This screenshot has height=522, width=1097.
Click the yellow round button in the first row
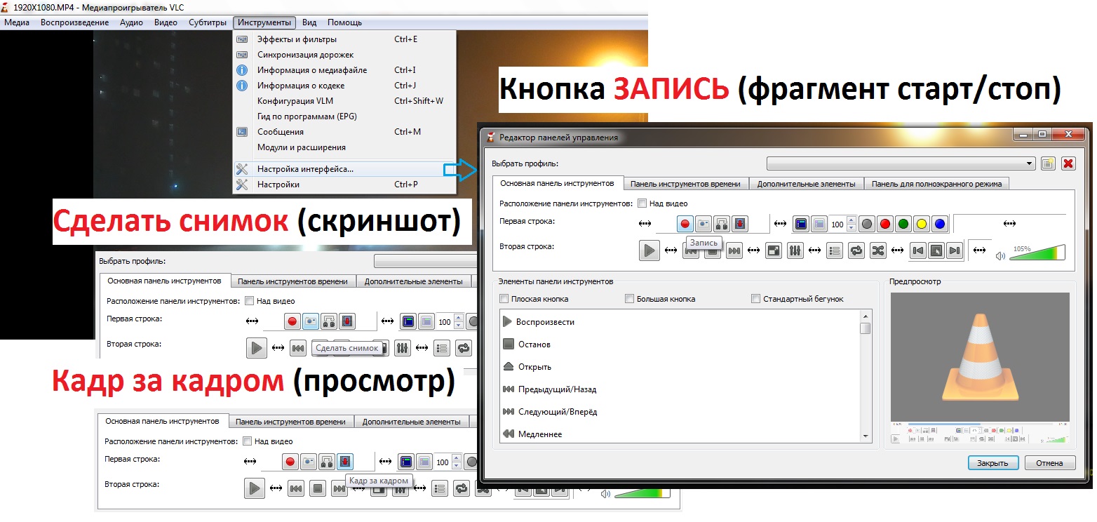click(x=922, y=225)
